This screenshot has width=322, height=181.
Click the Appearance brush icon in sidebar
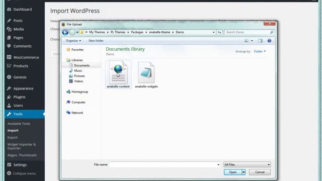pyautogui.click(x=9, y=88)
